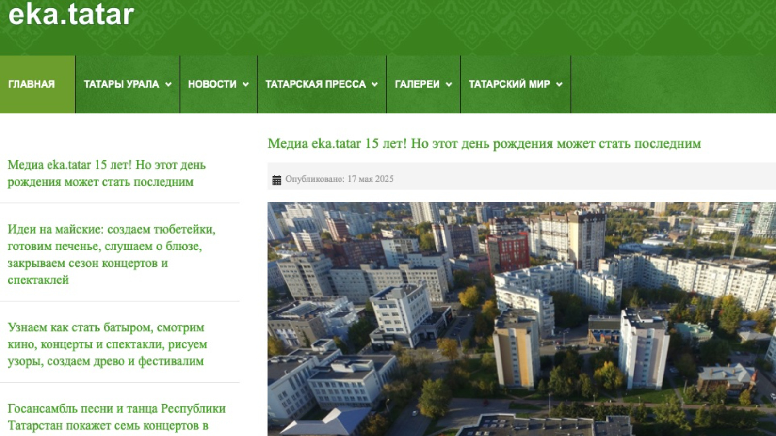Expand the Галереи dropdown chevron

click(449, 84)
